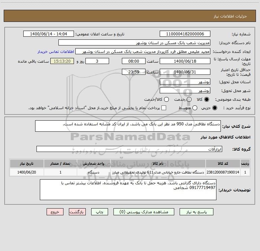
Task: Click the remaining days field showing 3
Action: (97, 61)
